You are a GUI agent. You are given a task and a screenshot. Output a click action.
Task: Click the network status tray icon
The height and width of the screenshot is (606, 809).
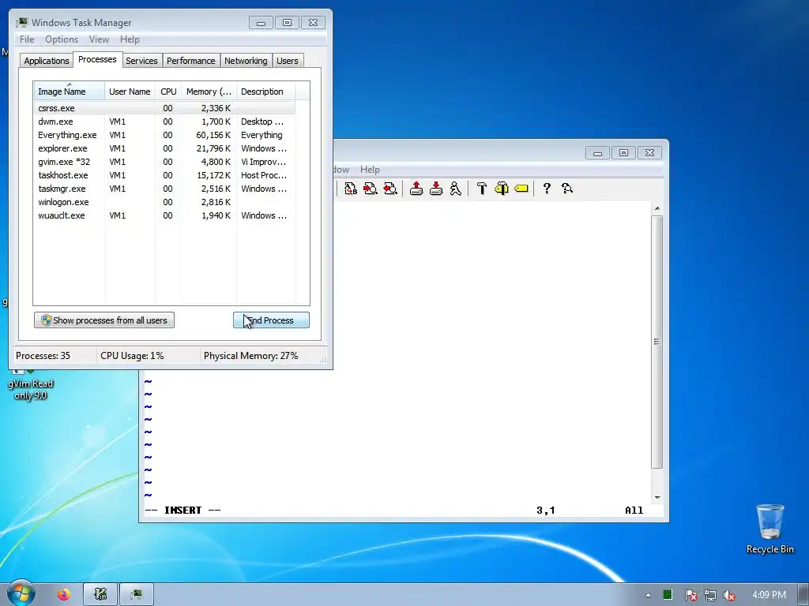[x=710, y=595]
